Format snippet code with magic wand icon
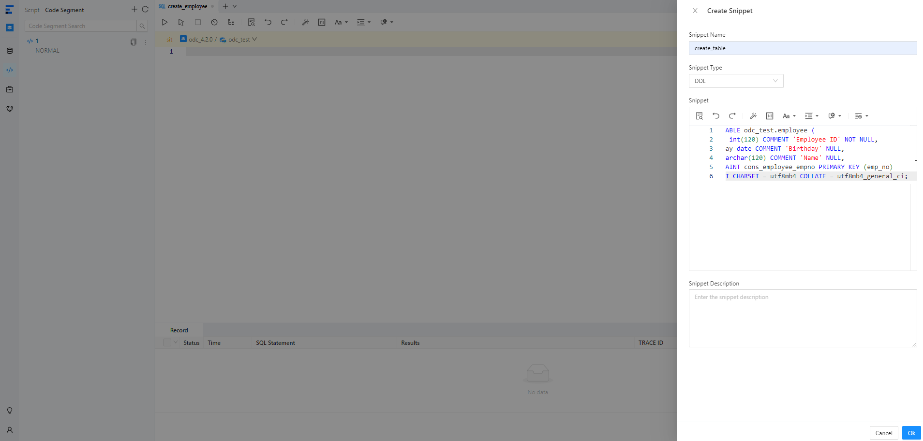Screen dimensions: 923x441 click(x=753, y=116)
